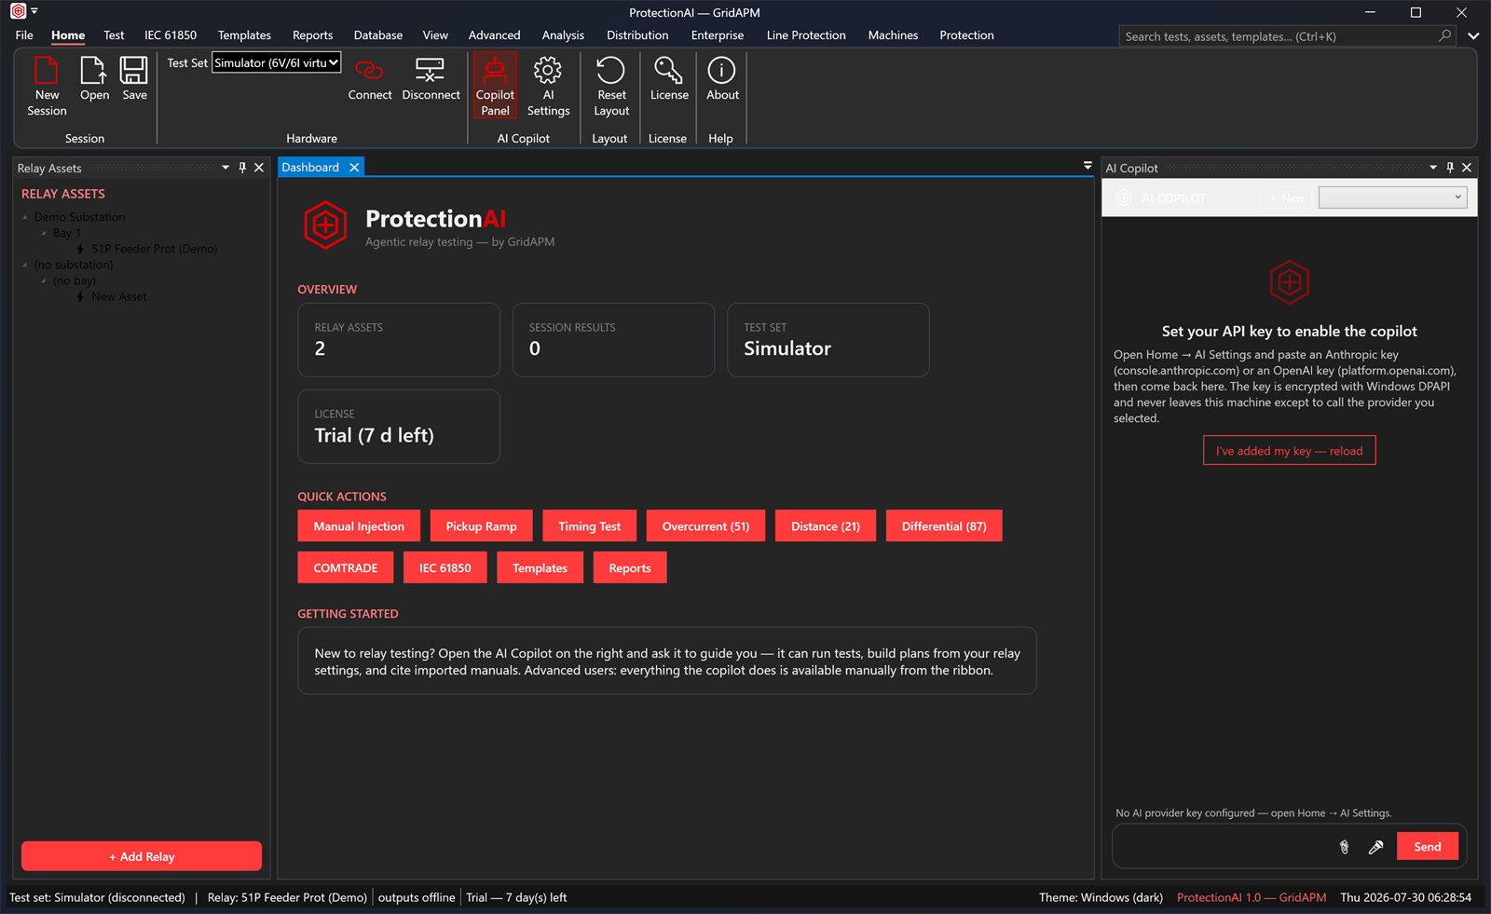Open the File menu
The width and height of the screenshot is (1491, 914).
(x=24, y=35)
